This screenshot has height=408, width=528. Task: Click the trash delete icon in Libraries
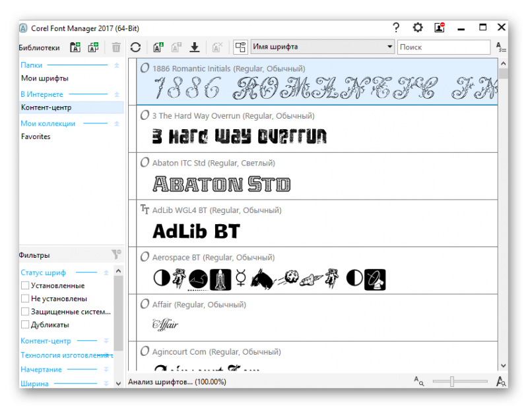click(x=116, y=47)
